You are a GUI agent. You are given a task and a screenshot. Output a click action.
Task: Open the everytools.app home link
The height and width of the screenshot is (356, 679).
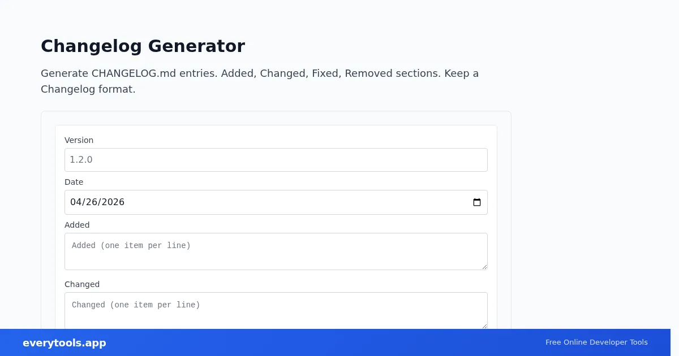pos(65,343)
